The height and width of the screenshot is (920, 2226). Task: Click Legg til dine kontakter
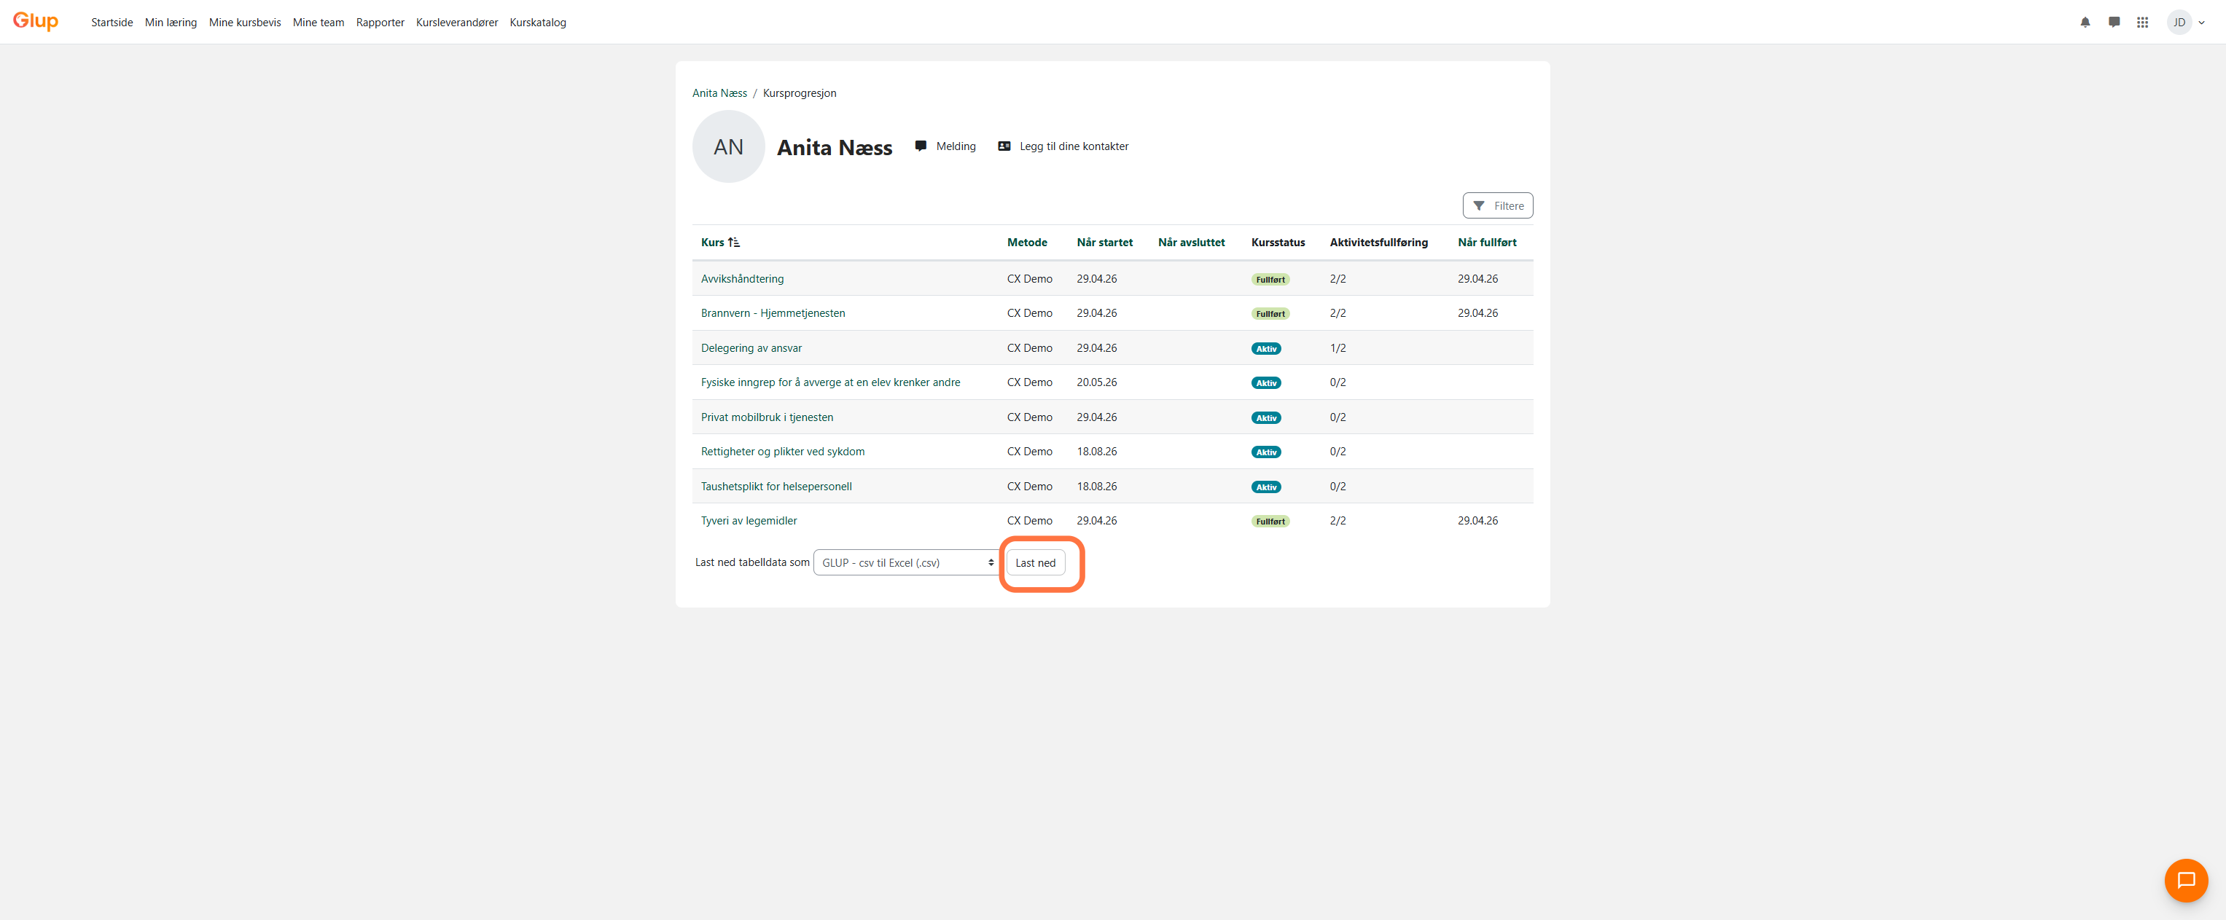(1073, 146)
